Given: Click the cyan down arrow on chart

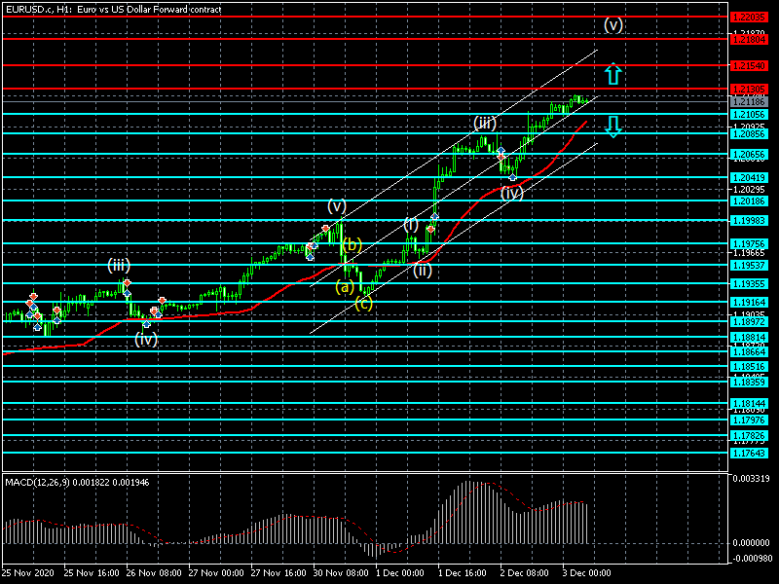Looking at the screenshot, I should point(612,126).
